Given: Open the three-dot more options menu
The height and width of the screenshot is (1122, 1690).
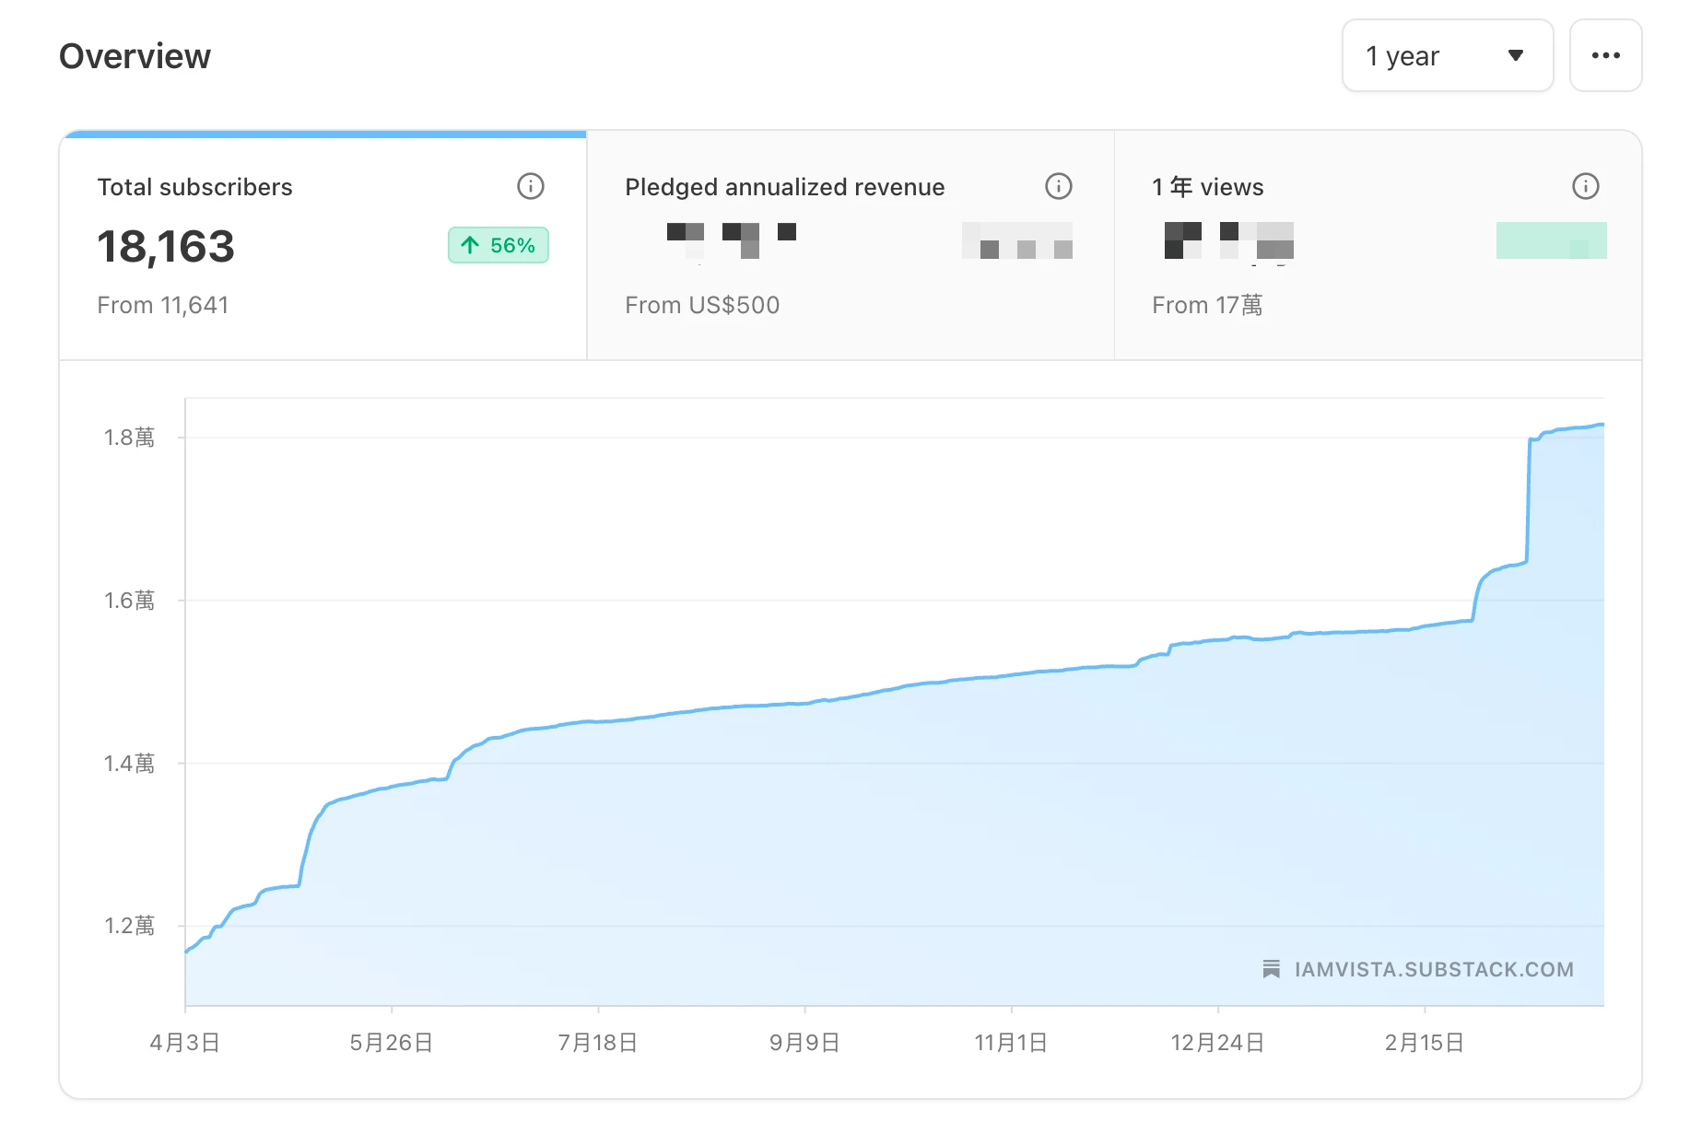Looking at the screenshot, I should click(x=1605, y=56).
